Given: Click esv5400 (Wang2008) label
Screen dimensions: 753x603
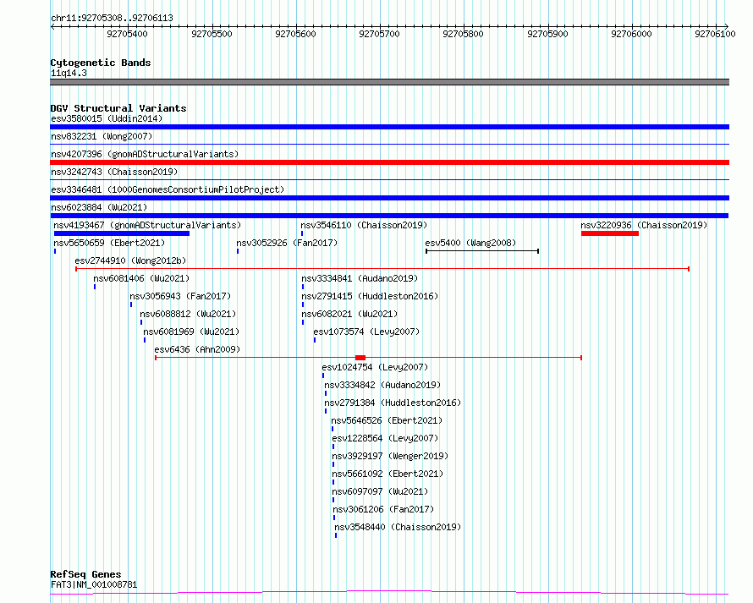Looking at the screenshot, I should pyautogui.click(x=470, y=243).
